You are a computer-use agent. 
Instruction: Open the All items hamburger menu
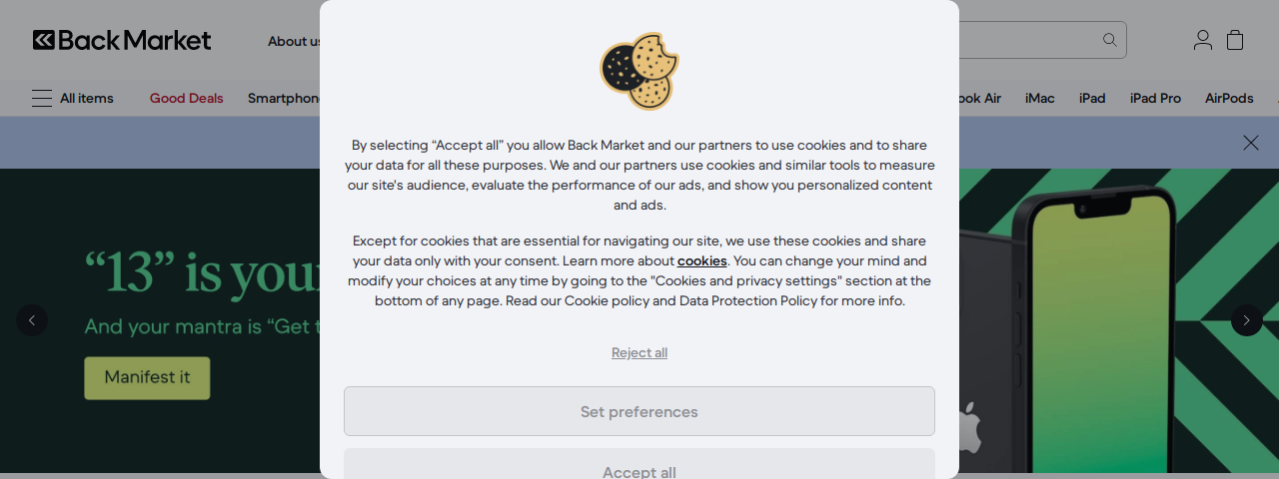pos(73,98)
